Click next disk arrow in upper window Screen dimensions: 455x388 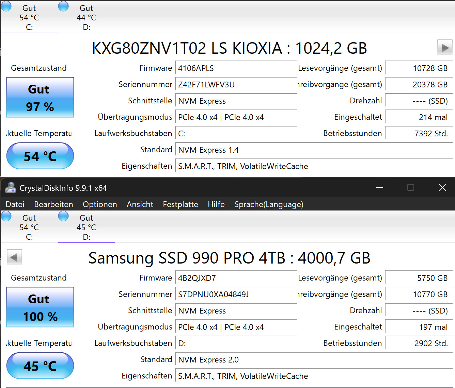click(445, 47)
